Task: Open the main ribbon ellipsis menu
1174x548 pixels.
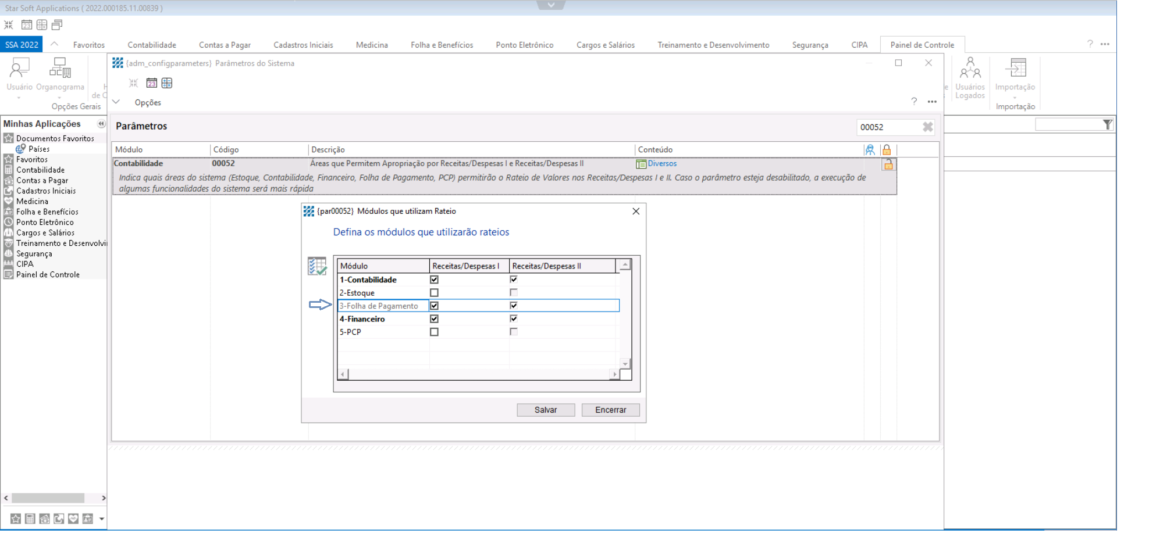Action: click(1105, 44)
